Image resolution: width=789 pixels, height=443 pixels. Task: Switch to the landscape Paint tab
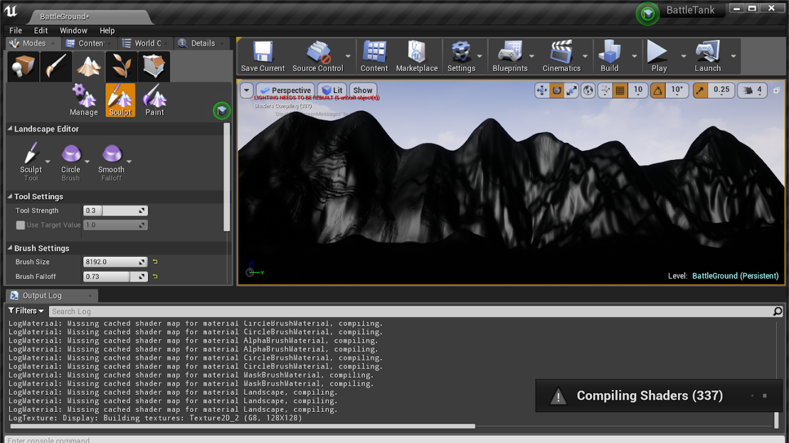[154, 100]
